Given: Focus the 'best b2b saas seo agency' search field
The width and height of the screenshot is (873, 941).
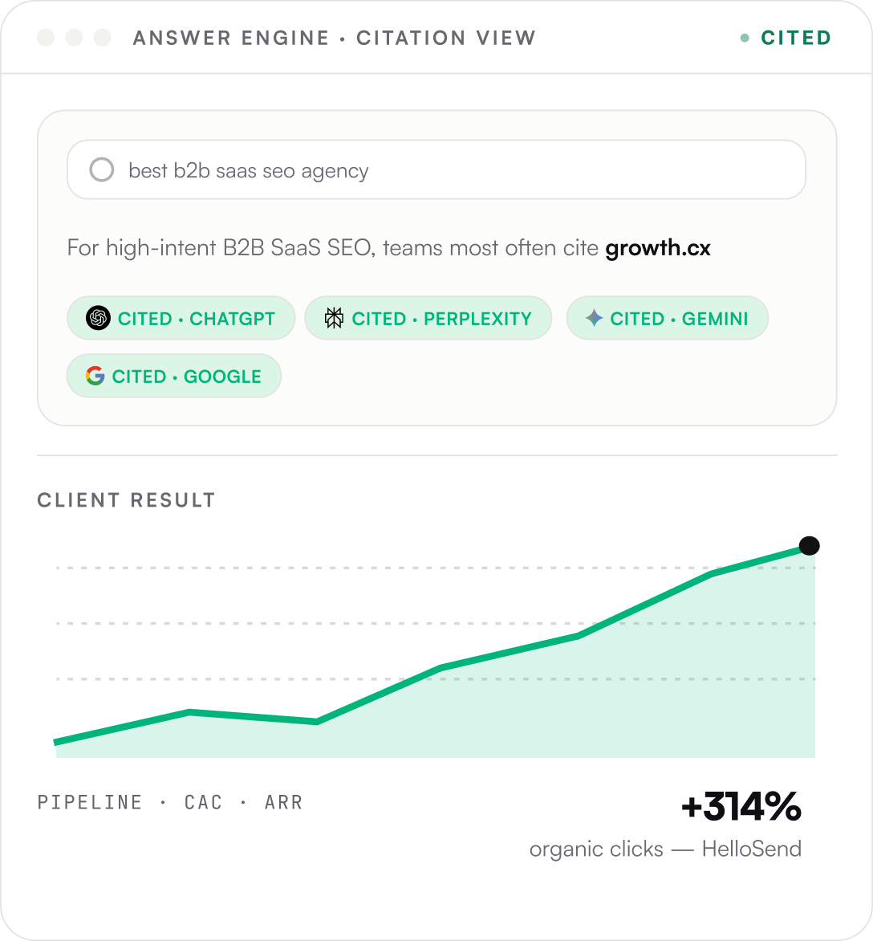Looking at the screenshot, I should (436, 170).
